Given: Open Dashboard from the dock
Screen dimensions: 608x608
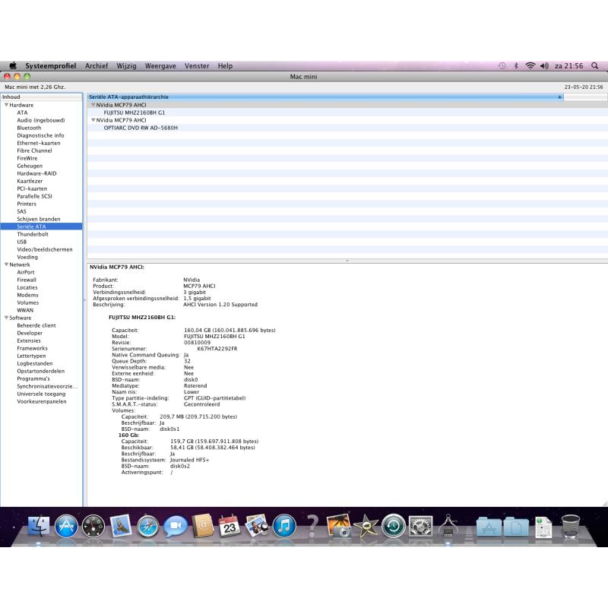Looking at the screenshot, I should tap(93, 526).
